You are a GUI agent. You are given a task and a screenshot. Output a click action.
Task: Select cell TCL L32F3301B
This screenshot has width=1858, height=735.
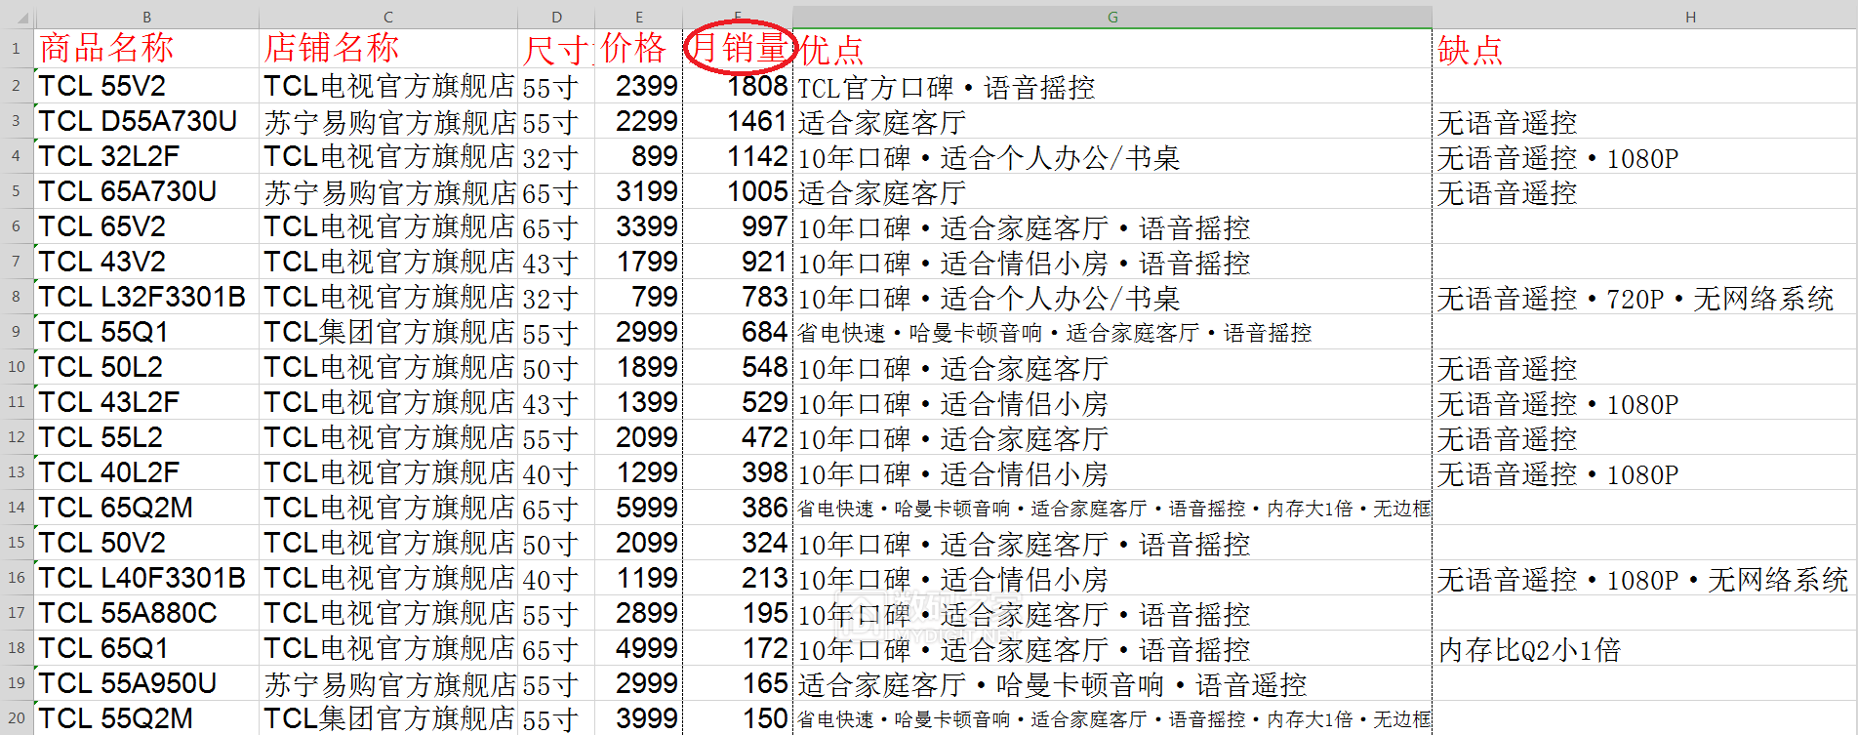pos(146,297)
